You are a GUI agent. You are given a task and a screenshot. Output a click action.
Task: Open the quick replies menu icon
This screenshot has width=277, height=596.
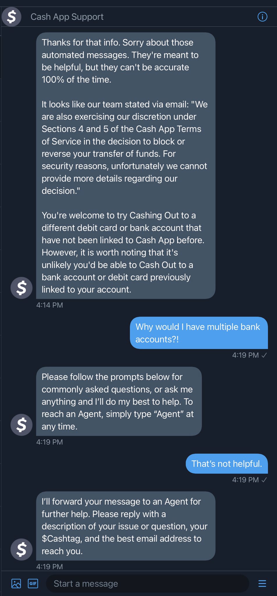pos(262,583)
